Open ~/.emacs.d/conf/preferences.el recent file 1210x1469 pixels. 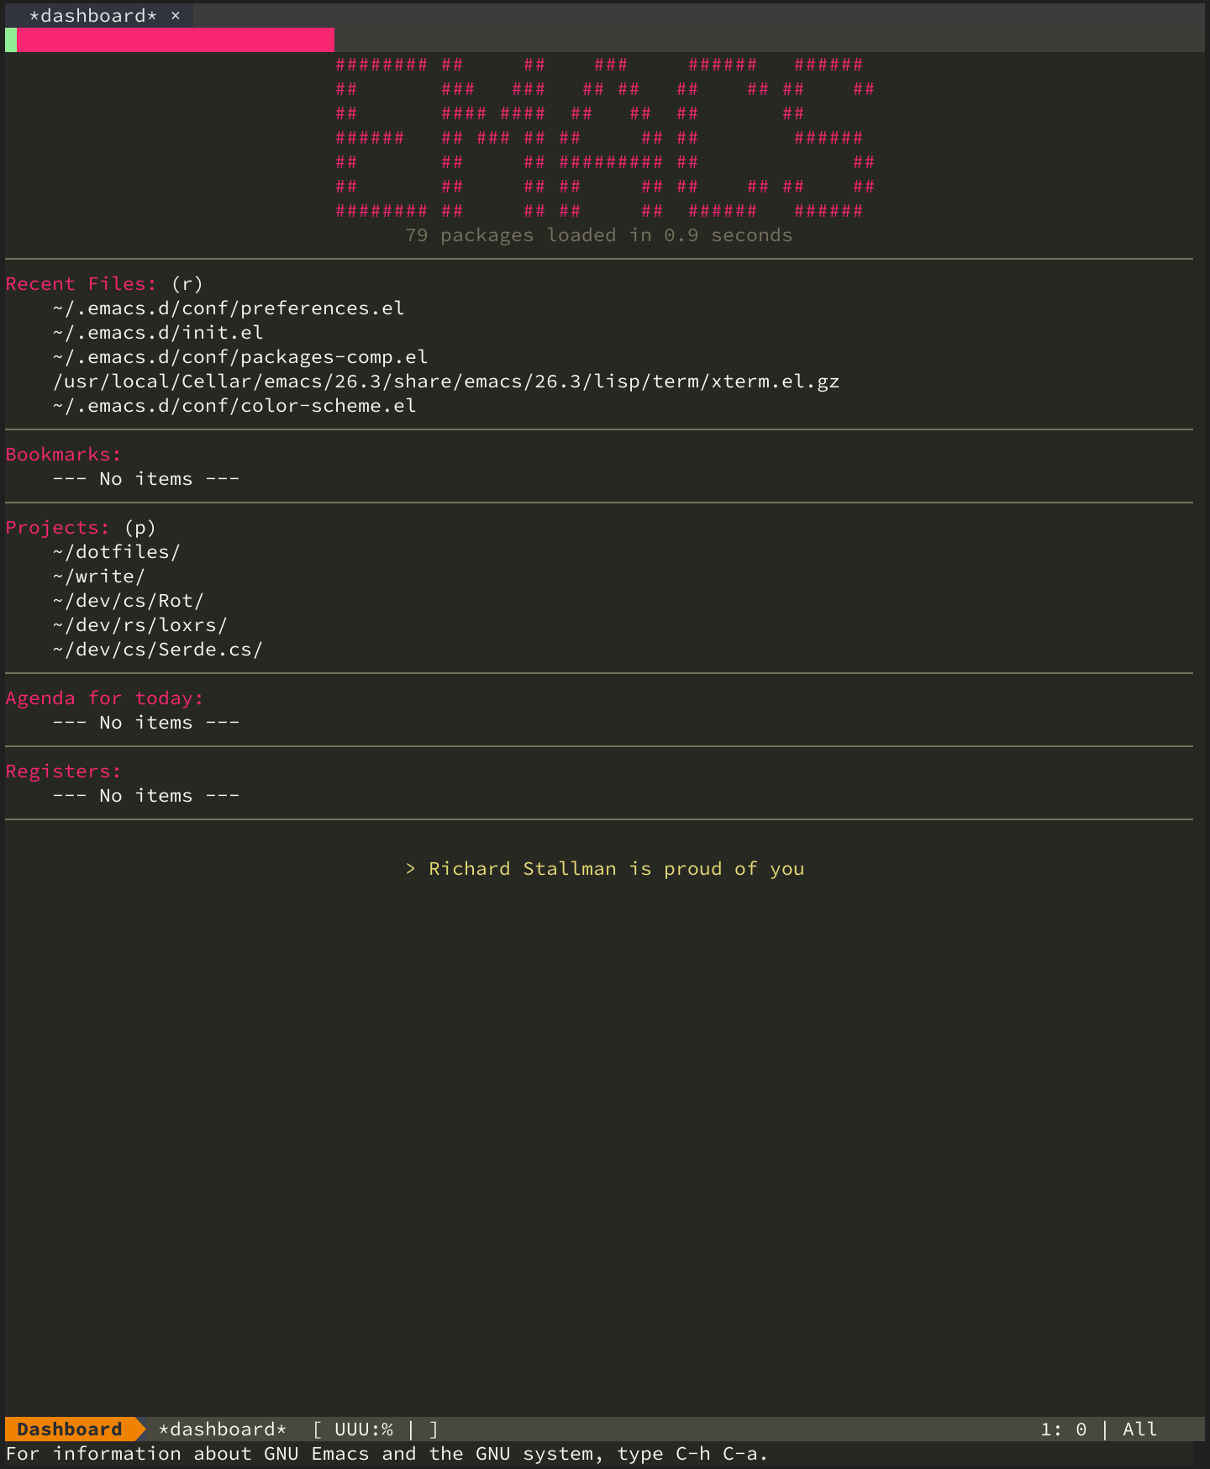point(229,308)
